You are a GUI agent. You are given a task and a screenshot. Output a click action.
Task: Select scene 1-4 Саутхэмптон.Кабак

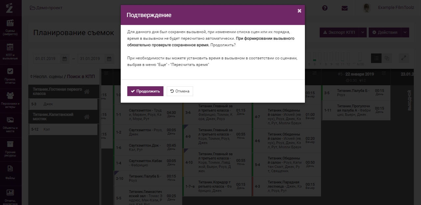tap(148, 163)
